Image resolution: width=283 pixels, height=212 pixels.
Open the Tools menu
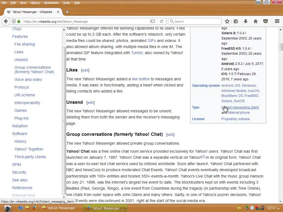pos(66,3)
